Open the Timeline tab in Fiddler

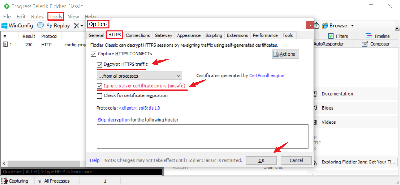point(378,36)
